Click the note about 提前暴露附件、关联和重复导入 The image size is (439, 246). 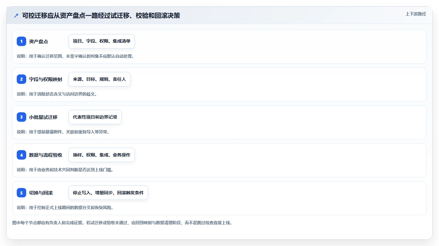click(x=63, y=132)
